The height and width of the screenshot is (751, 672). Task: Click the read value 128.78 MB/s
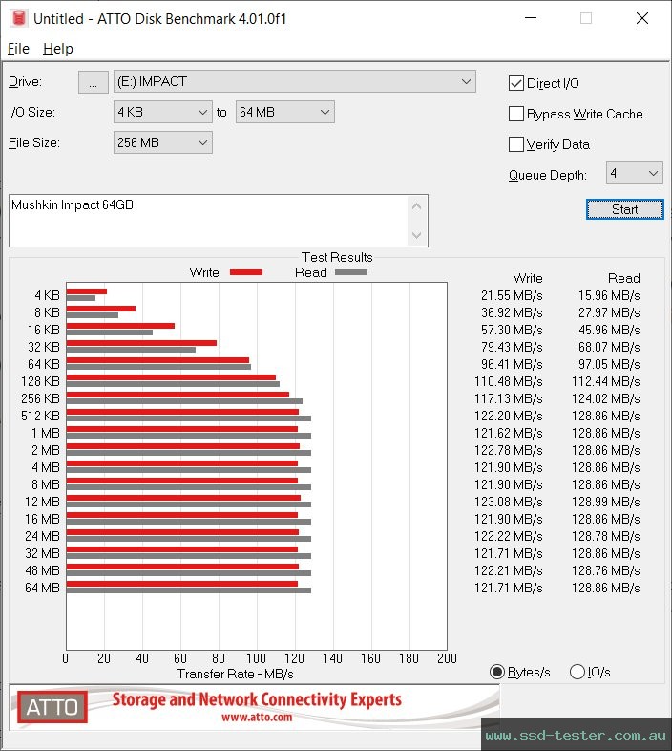coord(605,536)
